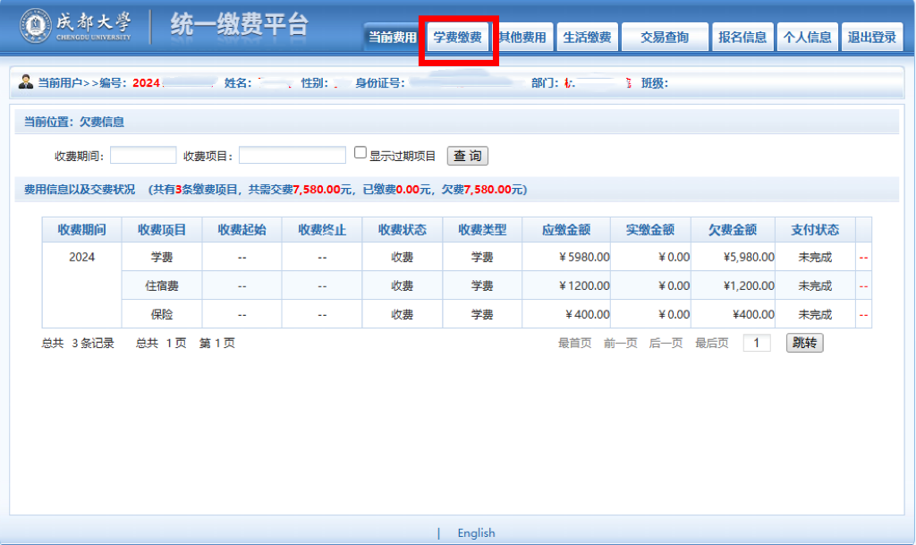The height and width of the screenshot is (545, 916).
Task: Click the 实缴金额 column header
Action: (650, 230)
